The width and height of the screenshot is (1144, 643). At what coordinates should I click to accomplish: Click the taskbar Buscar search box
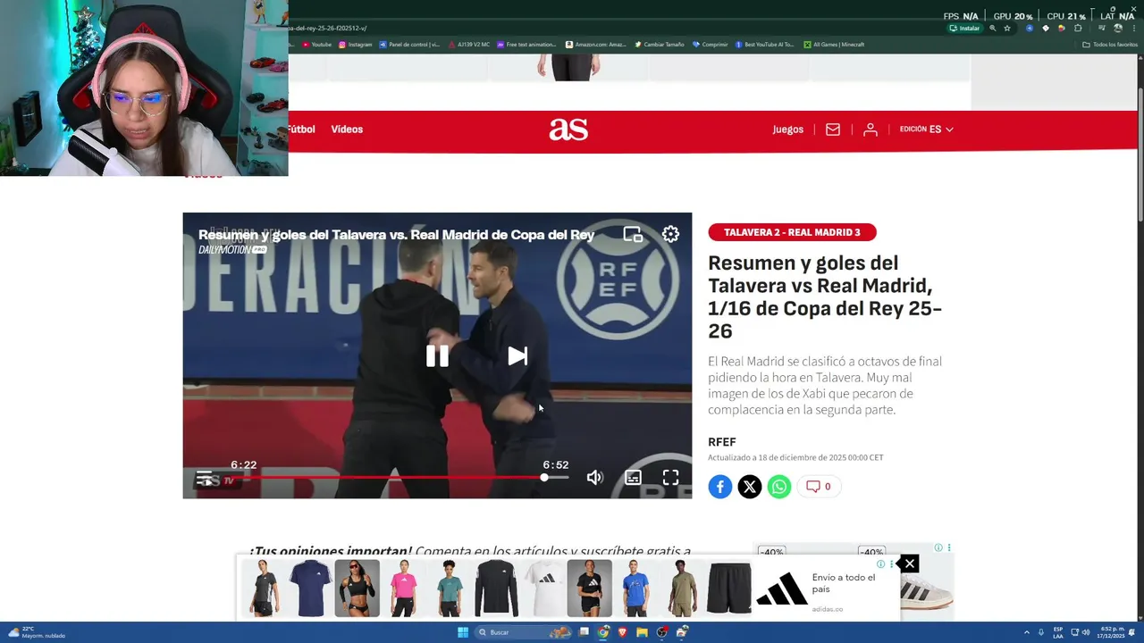[524, 632]
